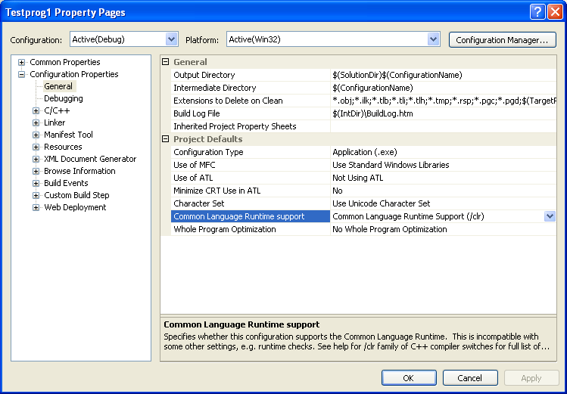Select the XML Document Generator label

pos(90,159)
